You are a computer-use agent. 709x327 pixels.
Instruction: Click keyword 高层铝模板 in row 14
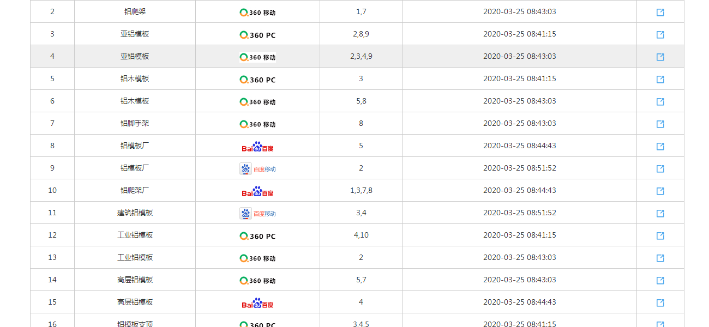[135, 280]
